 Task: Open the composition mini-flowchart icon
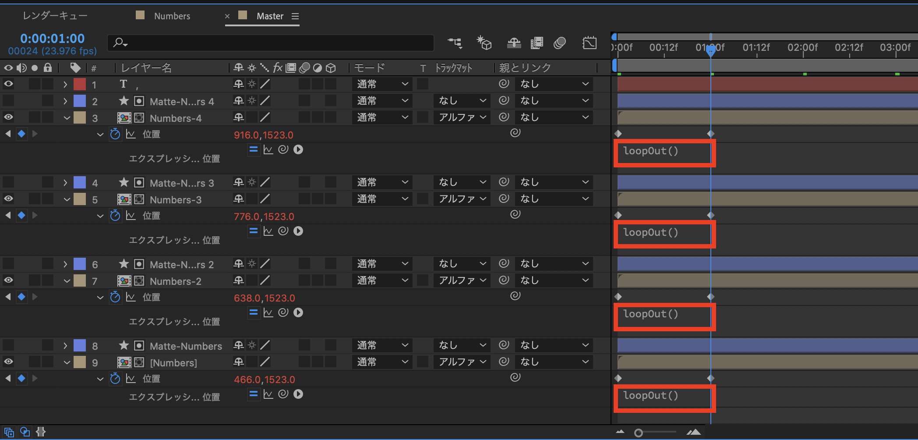(455, 43)
